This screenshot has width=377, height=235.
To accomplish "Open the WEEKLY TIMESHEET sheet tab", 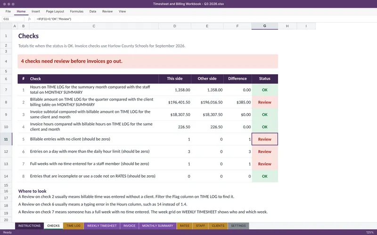I will pos(102,226).
